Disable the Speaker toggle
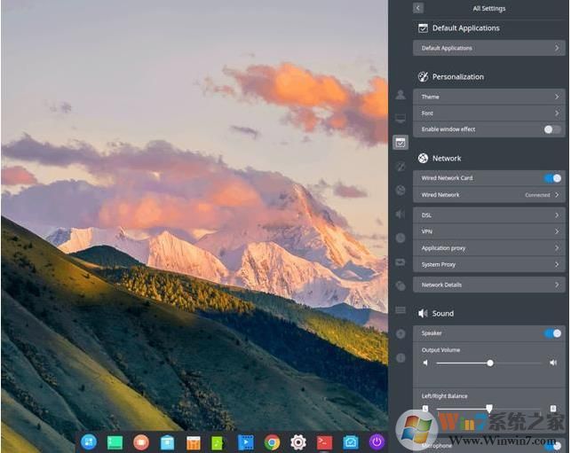The height and width of the screenshot is (453, 571). coord(552,333)
